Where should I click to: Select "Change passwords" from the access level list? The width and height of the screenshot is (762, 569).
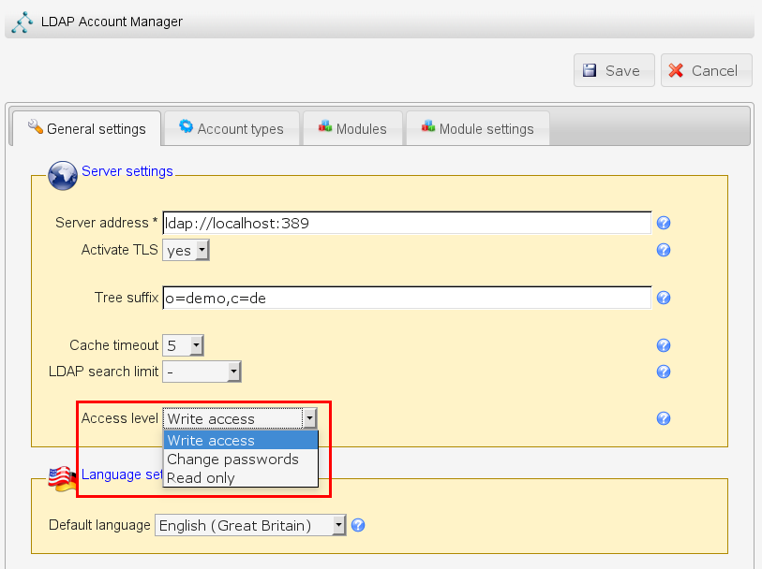coord(232,460)
